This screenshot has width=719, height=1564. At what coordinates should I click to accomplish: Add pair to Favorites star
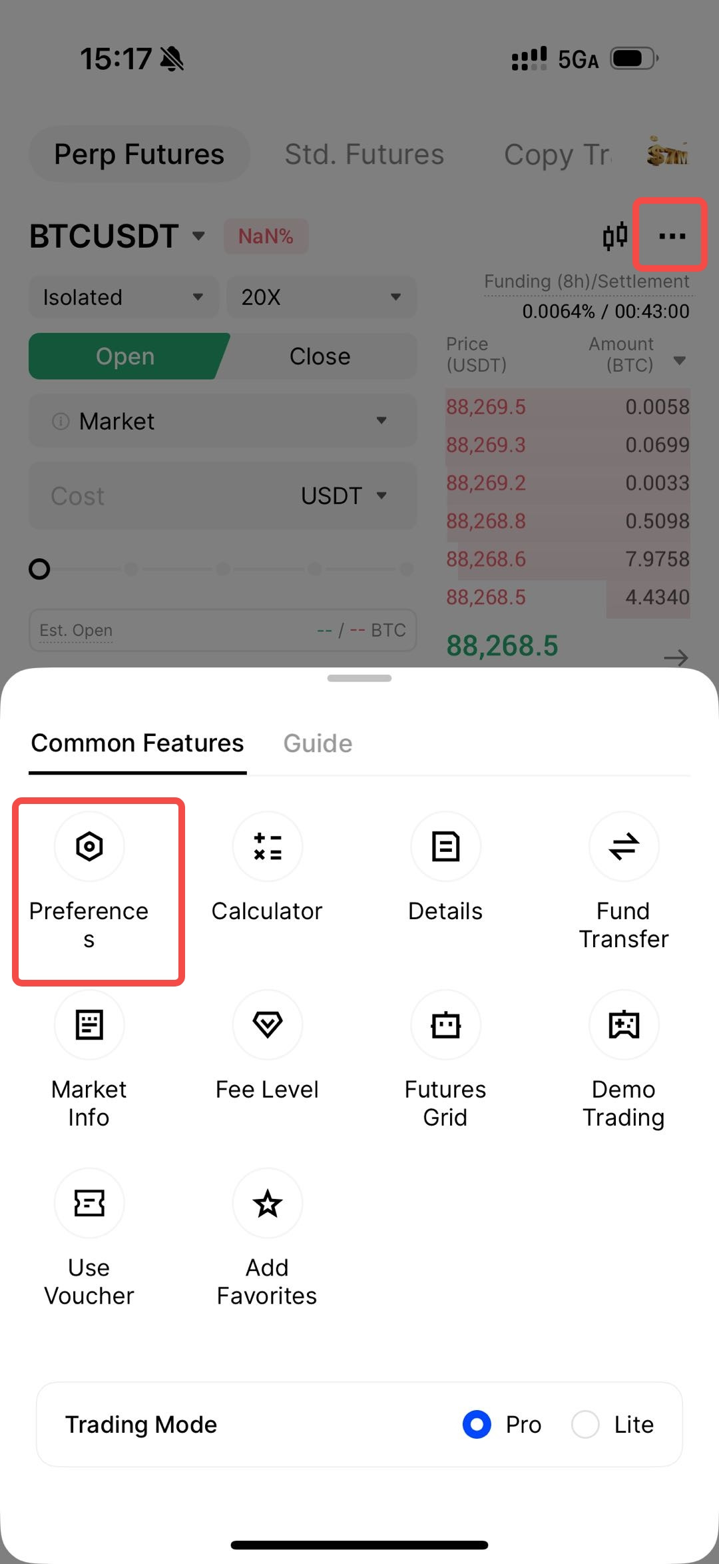(267, 1203)
